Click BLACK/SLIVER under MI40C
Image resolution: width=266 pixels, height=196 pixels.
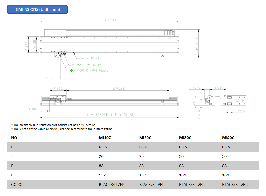235,185
